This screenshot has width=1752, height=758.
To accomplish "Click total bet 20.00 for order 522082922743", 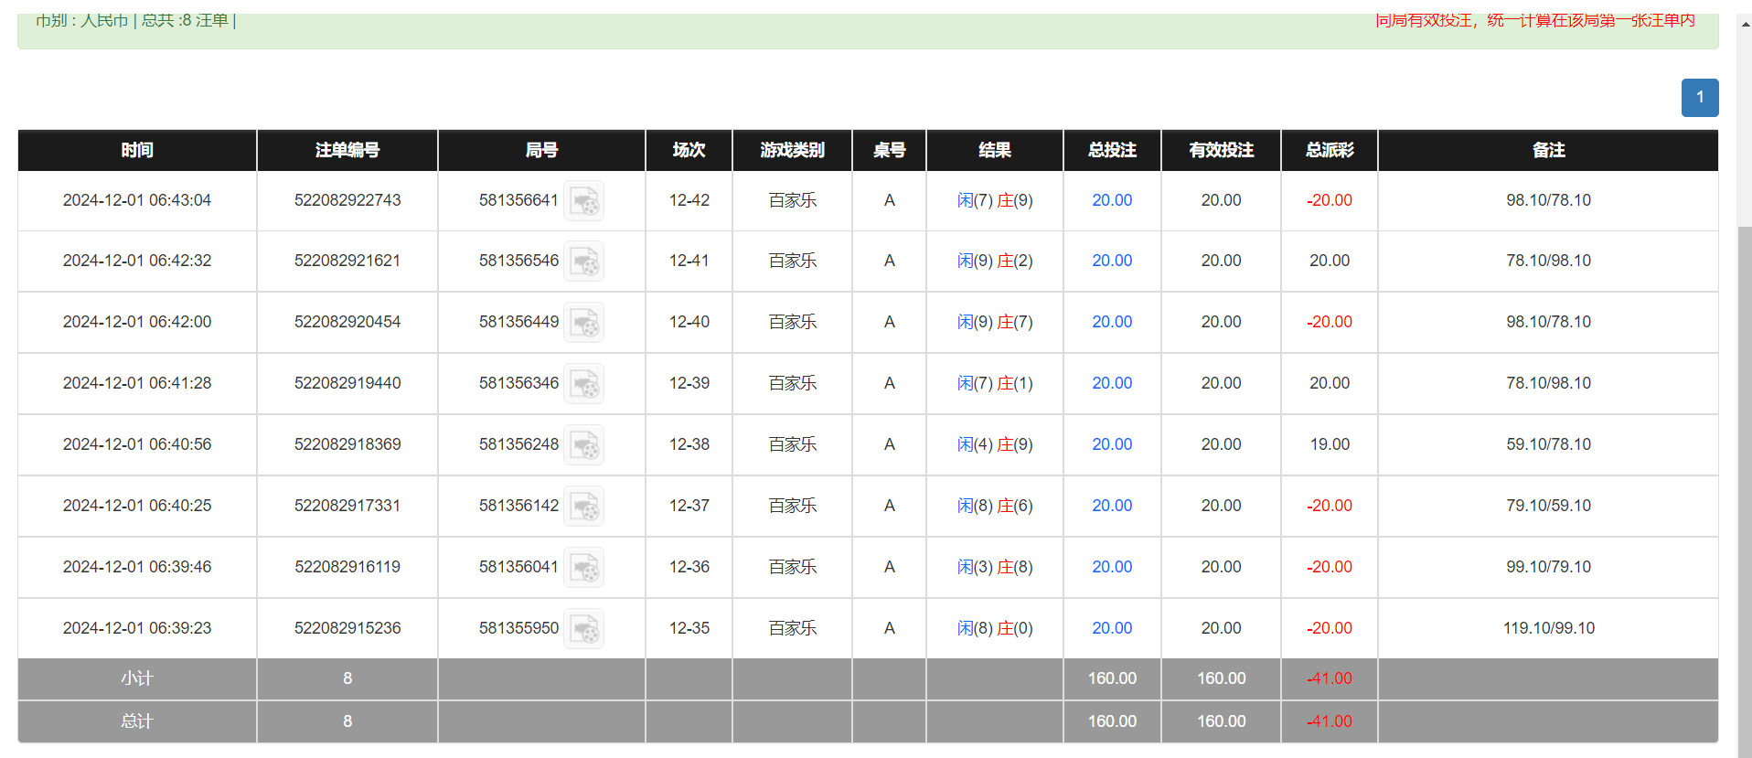I will tap(1111, 200).
